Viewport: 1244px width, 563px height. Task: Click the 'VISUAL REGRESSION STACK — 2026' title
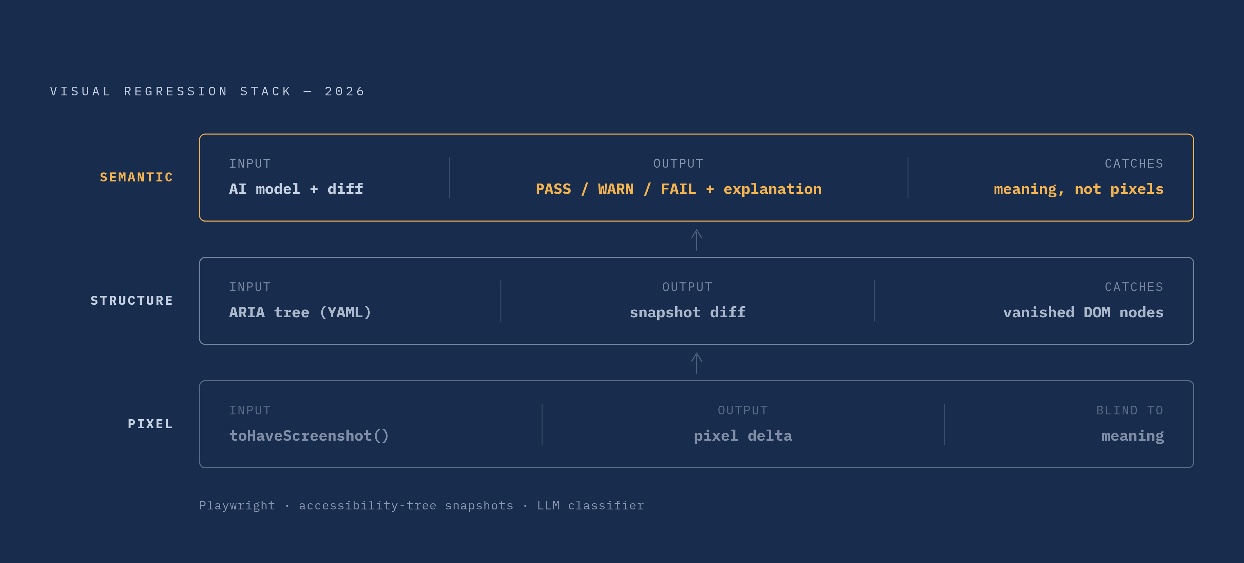208,91
